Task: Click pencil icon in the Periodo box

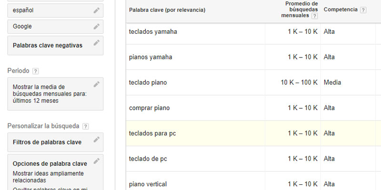Action: (x=97, y=84)
